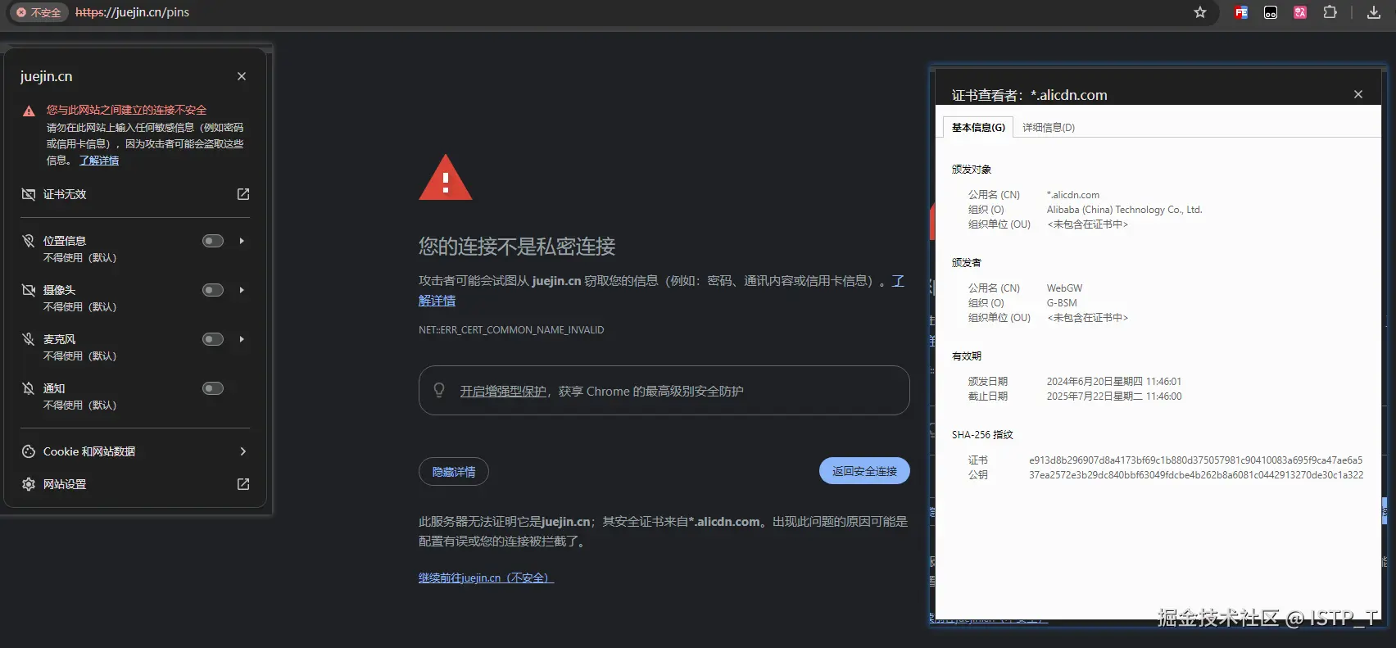The height and width of the screenshot is (648, 1396).
Task: Click the 您与此网站之间建立的连接不安全 warning text
Action: (126, 110)
